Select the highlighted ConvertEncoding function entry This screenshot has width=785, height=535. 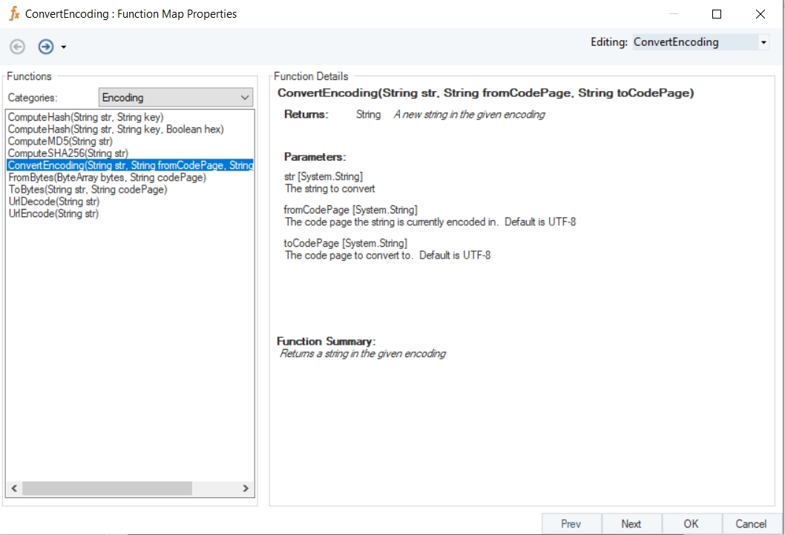130,165
